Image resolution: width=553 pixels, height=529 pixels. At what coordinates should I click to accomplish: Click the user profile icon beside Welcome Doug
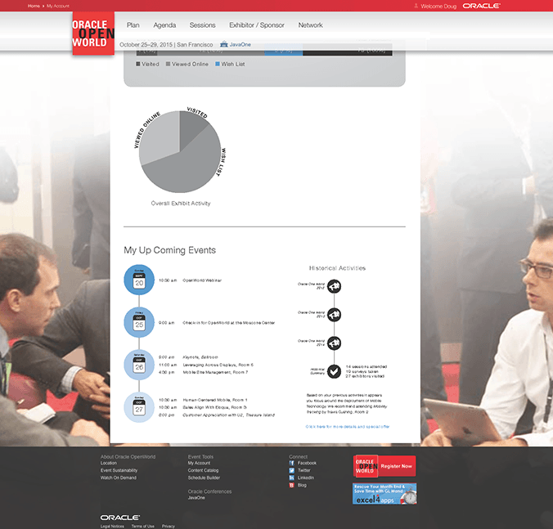tap(416, 6)
